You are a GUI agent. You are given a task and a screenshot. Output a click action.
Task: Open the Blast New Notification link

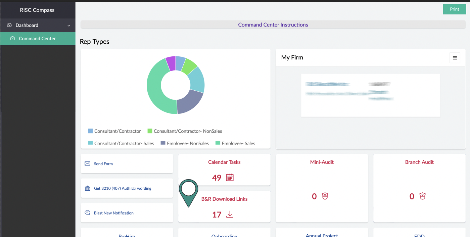(114, 213)
